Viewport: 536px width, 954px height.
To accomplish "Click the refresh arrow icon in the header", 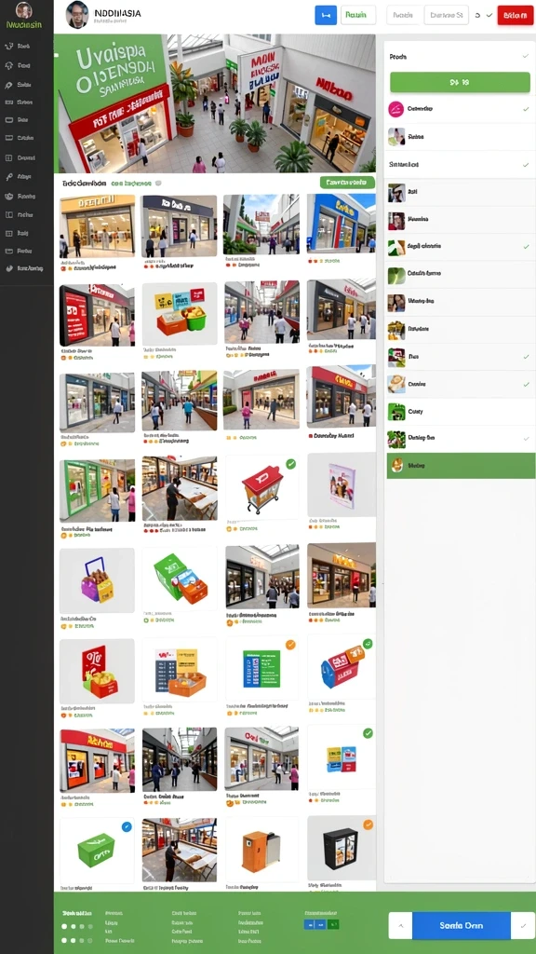I will [477, 15].
